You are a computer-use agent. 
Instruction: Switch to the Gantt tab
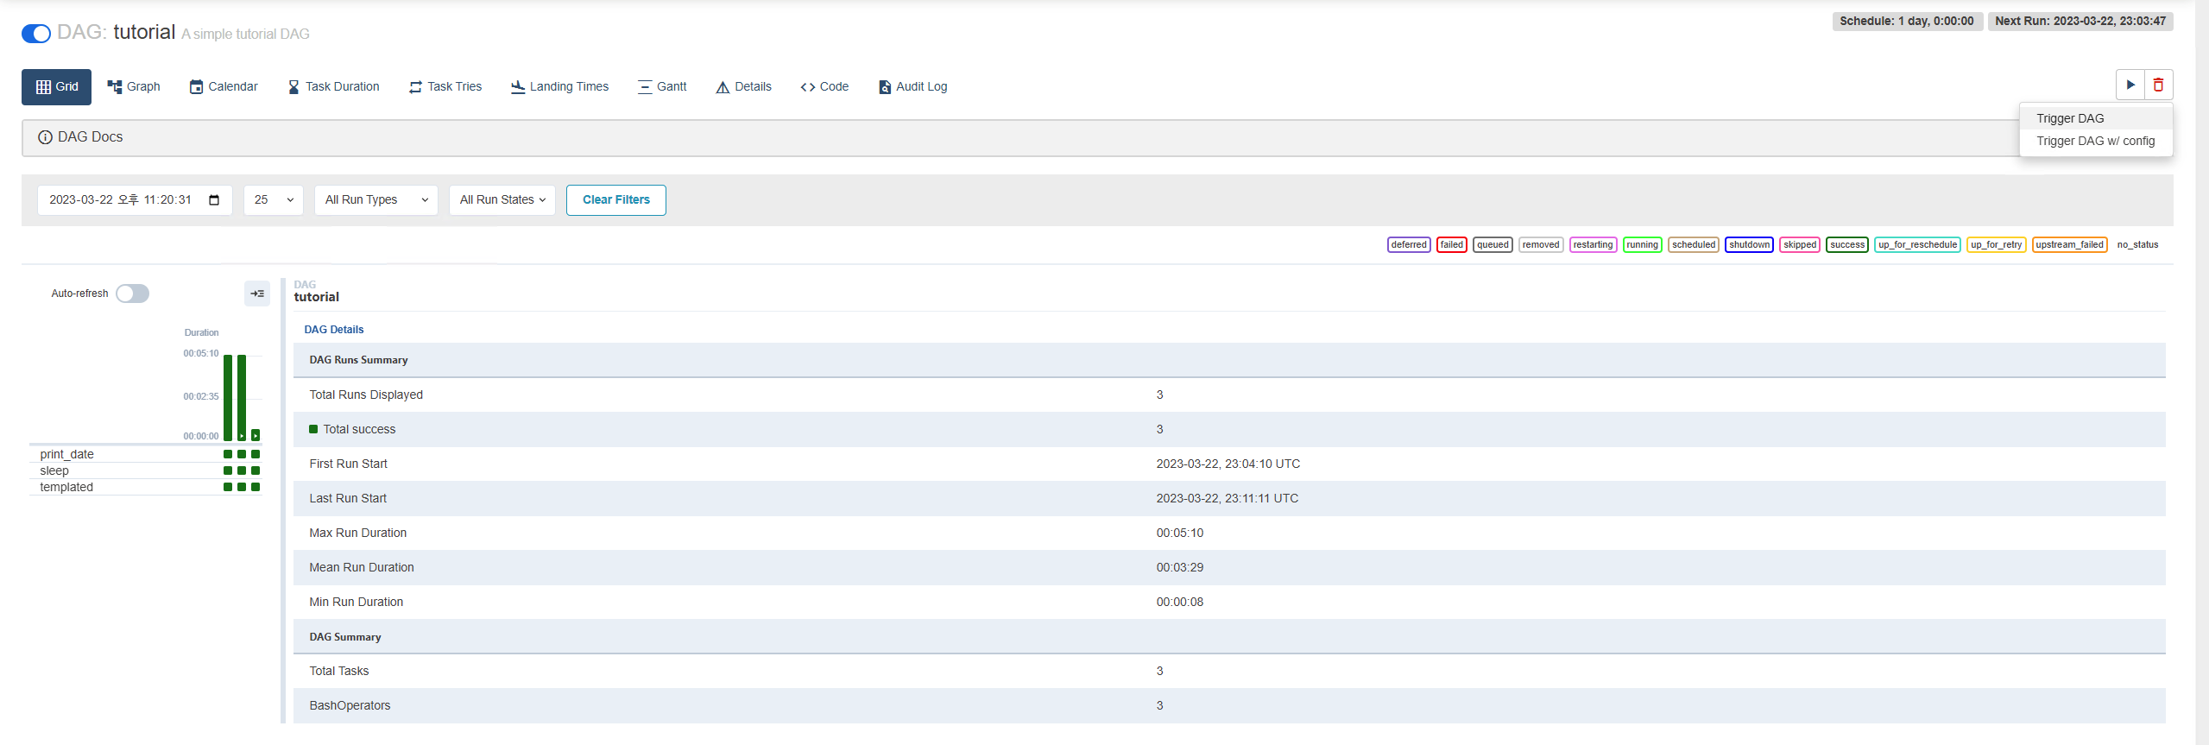(662, 87)
